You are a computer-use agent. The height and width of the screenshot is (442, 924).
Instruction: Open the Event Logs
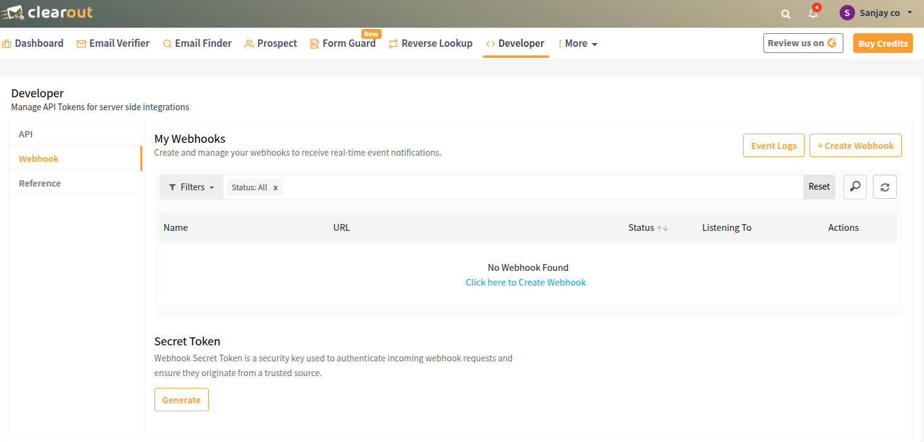[x=773, y=145]
